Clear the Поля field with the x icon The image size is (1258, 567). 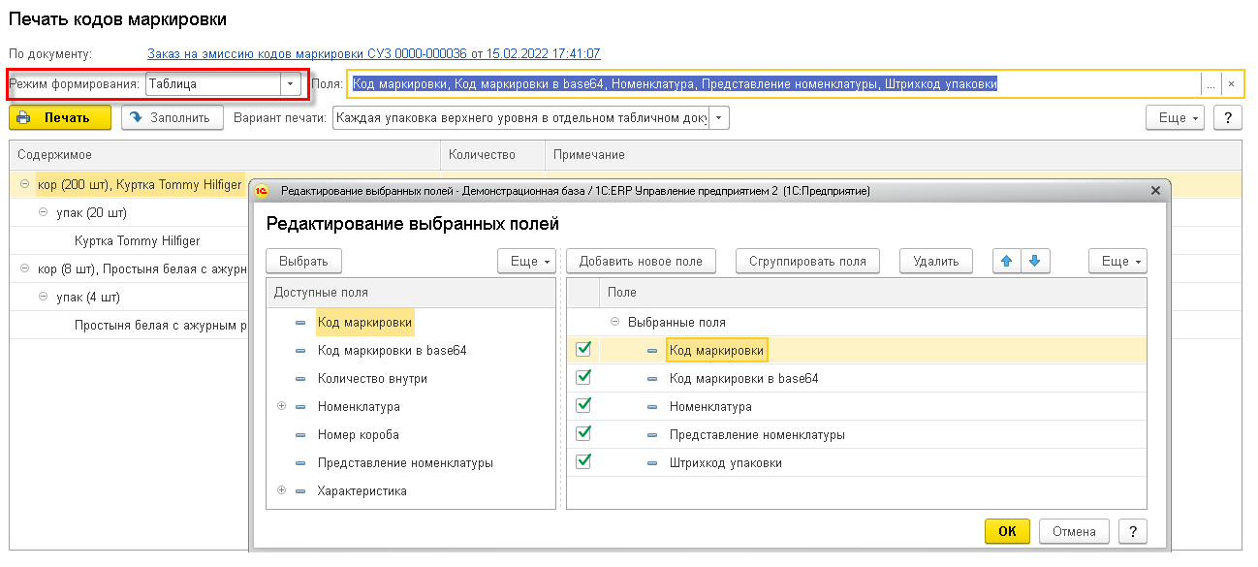click(x=1231, y=84)
